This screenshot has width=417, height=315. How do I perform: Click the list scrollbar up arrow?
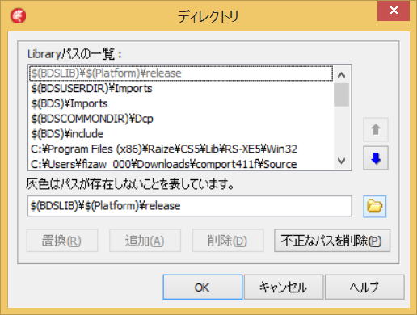(x=341, y=75)
